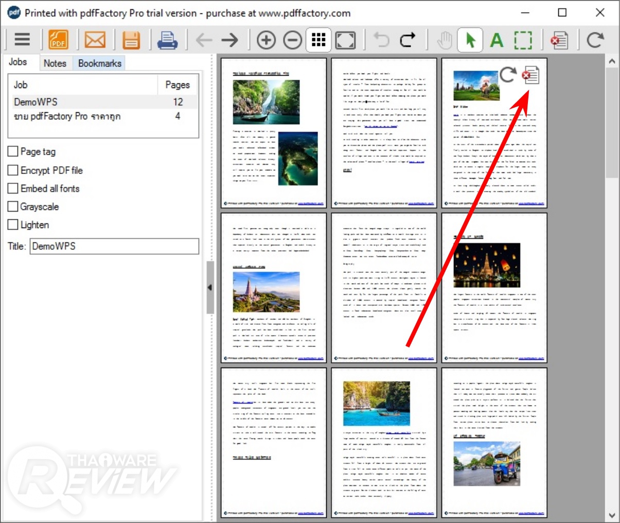Click the orange PDF view icon

click(x=58, y=40)
